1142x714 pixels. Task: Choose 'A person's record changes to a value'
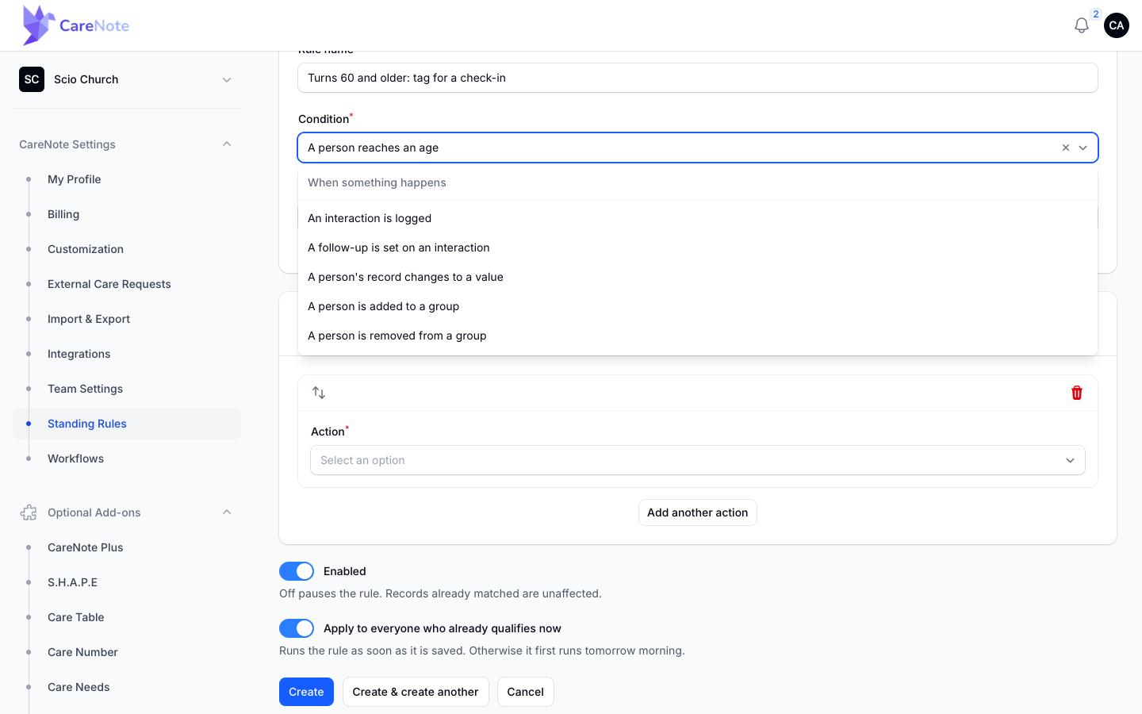coord(697,277)
